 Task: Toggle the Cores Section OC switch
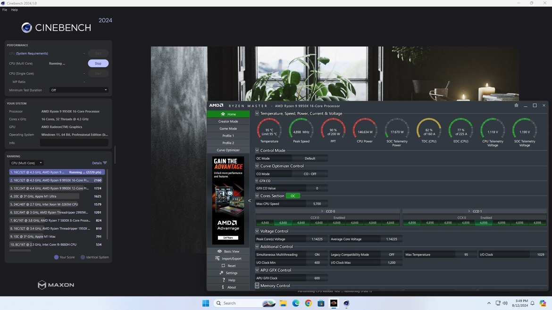[293, 196]
